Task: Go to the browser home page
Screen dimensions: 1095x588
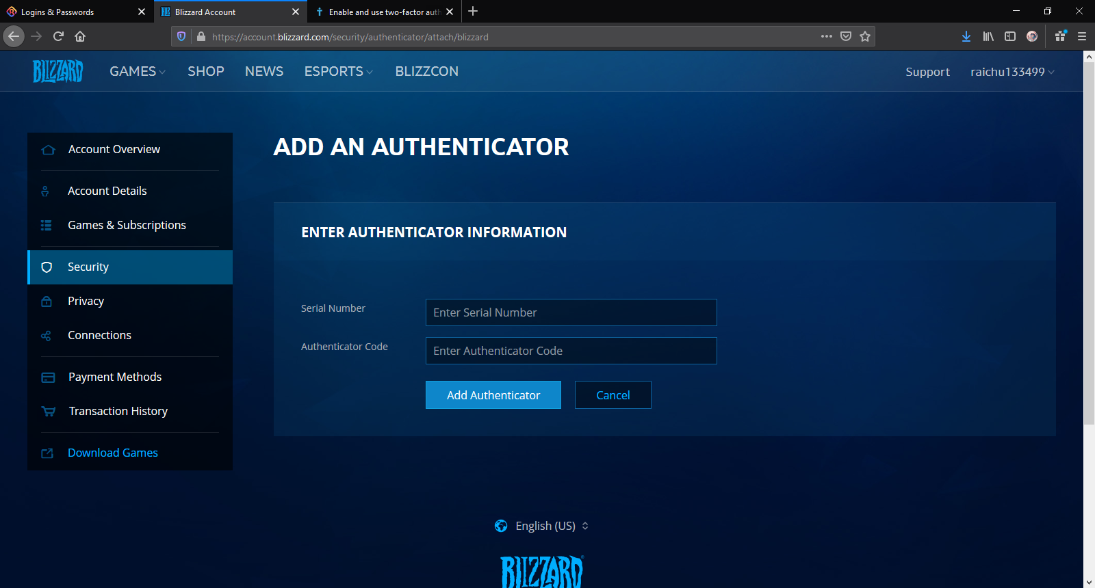Action: (x=80, y=36)
